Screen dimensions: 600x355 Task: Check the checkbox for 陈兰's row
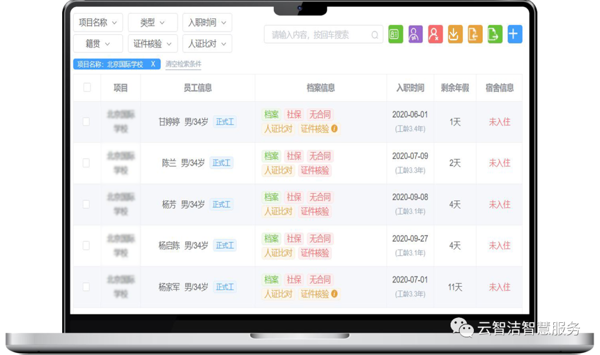(x=86, y=163)
